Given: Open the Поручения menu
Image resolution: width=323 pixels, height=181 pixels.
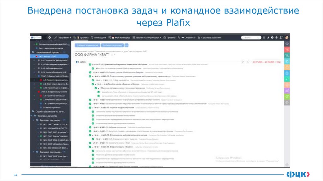Looking at the screenshot, I should point(63,38).
